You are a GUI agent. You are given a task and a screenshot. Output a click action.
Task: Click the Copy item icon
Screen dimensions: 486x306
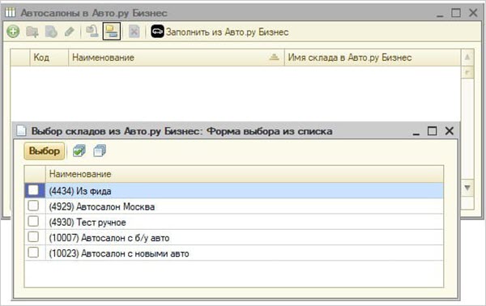coord(51,32)
